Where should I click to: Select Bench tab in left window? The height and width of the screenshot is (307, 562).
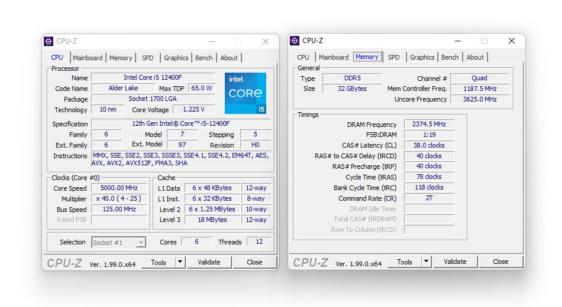pos(204,58)
